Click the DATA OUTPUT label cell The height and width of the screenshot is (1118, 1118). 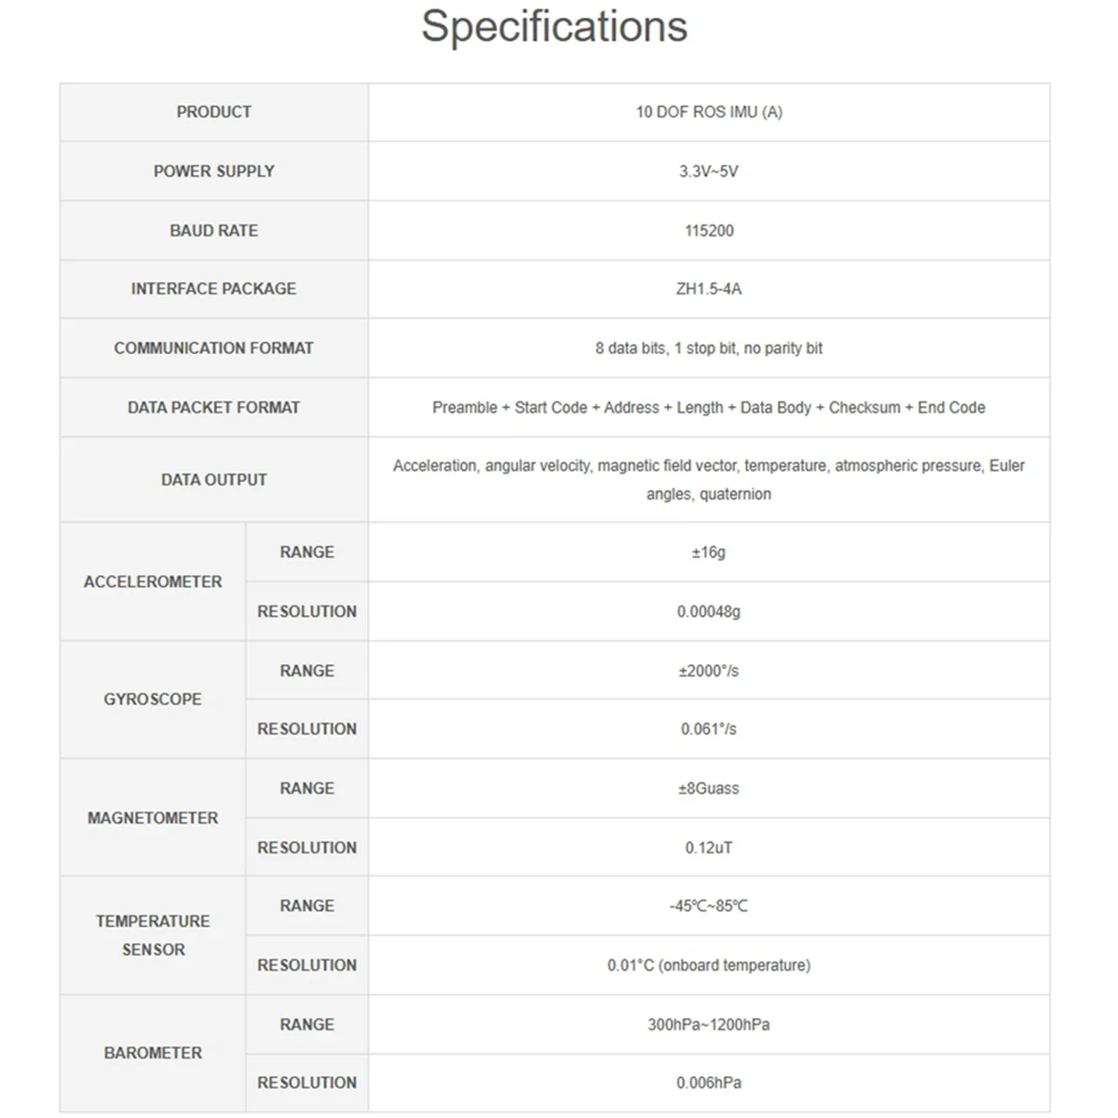213,480
